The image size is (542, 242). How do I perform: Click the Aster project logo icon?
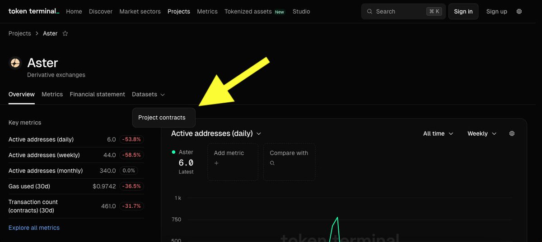[x=15, y=63]
